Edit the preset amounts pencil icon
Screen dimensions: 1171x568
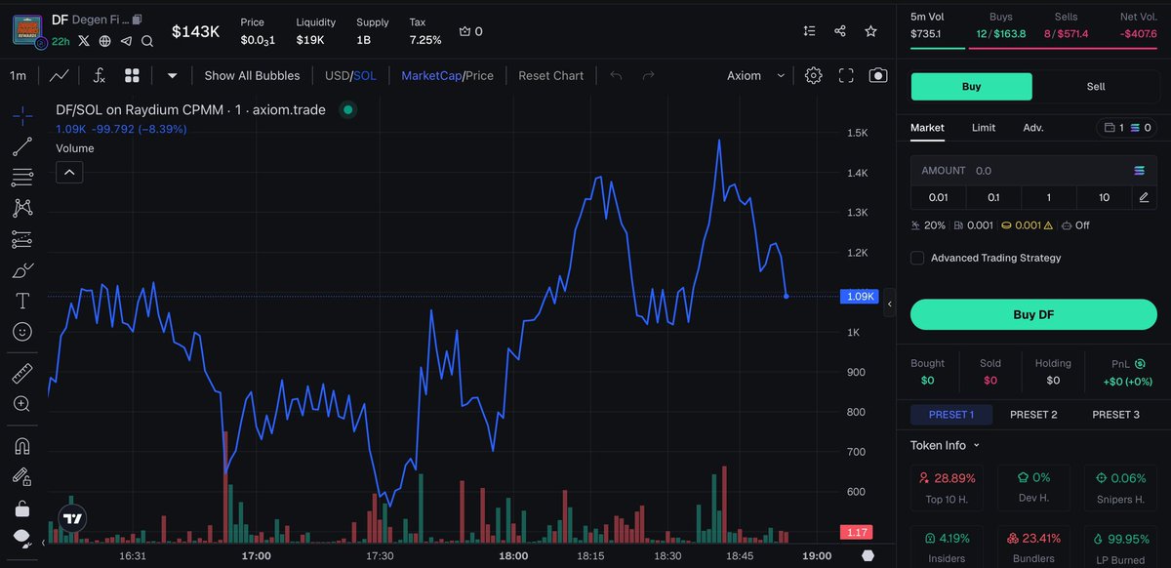point(1144,197)
